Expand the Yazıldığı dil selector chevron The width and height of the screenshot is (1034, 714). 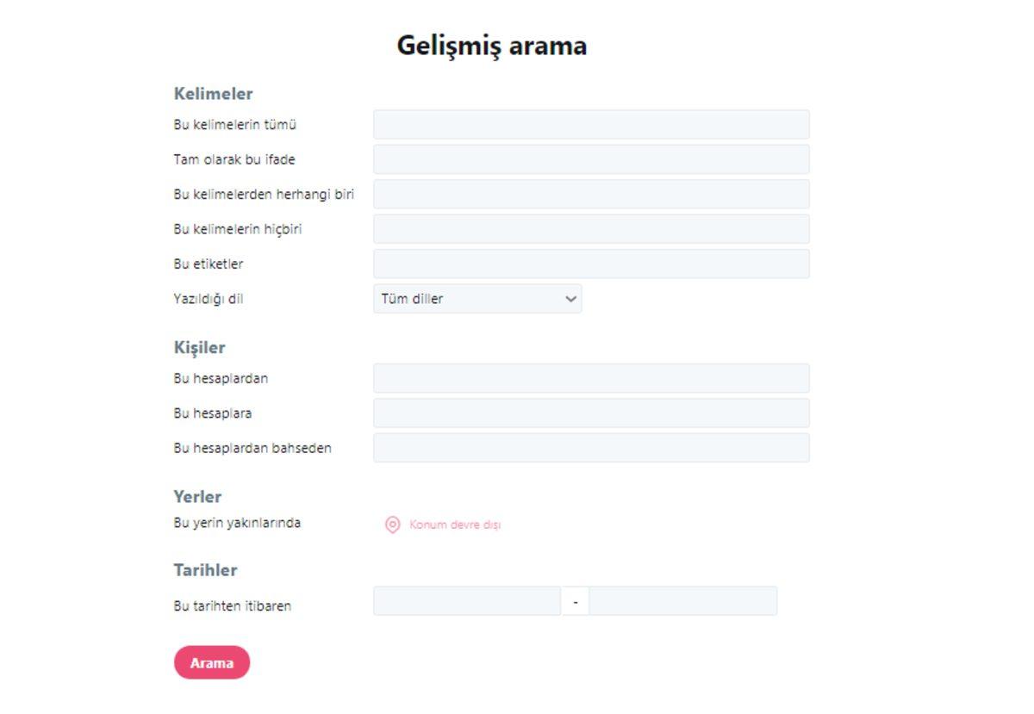(x=570, y=298)
